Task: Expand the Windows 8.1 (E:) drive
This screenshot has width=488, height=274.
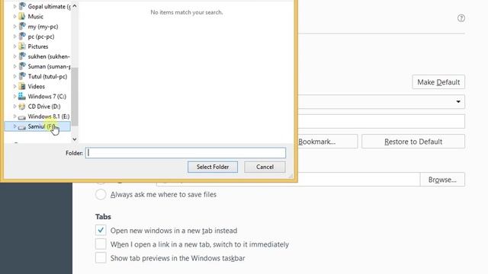Action: (14, 116)
